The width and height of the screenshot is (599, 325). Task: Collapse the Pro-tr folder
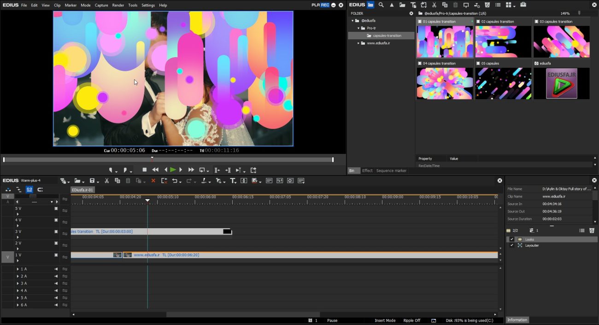click(x=358, y=28)
